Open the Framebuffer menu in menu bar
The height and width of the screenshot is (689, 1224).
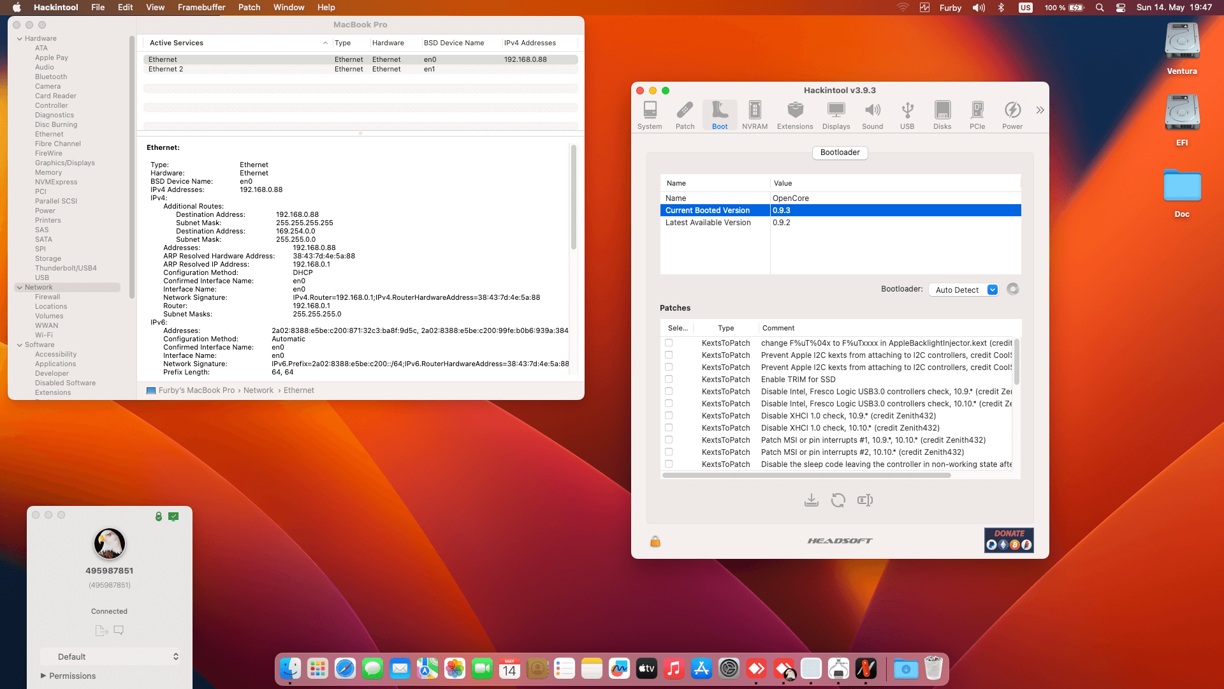tap(201, 7)
